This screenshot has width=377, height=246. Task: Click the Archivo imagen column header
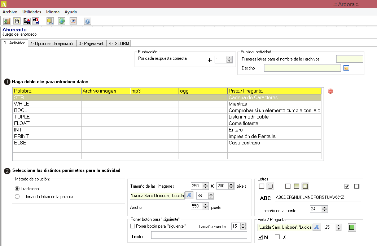(106, 91)
